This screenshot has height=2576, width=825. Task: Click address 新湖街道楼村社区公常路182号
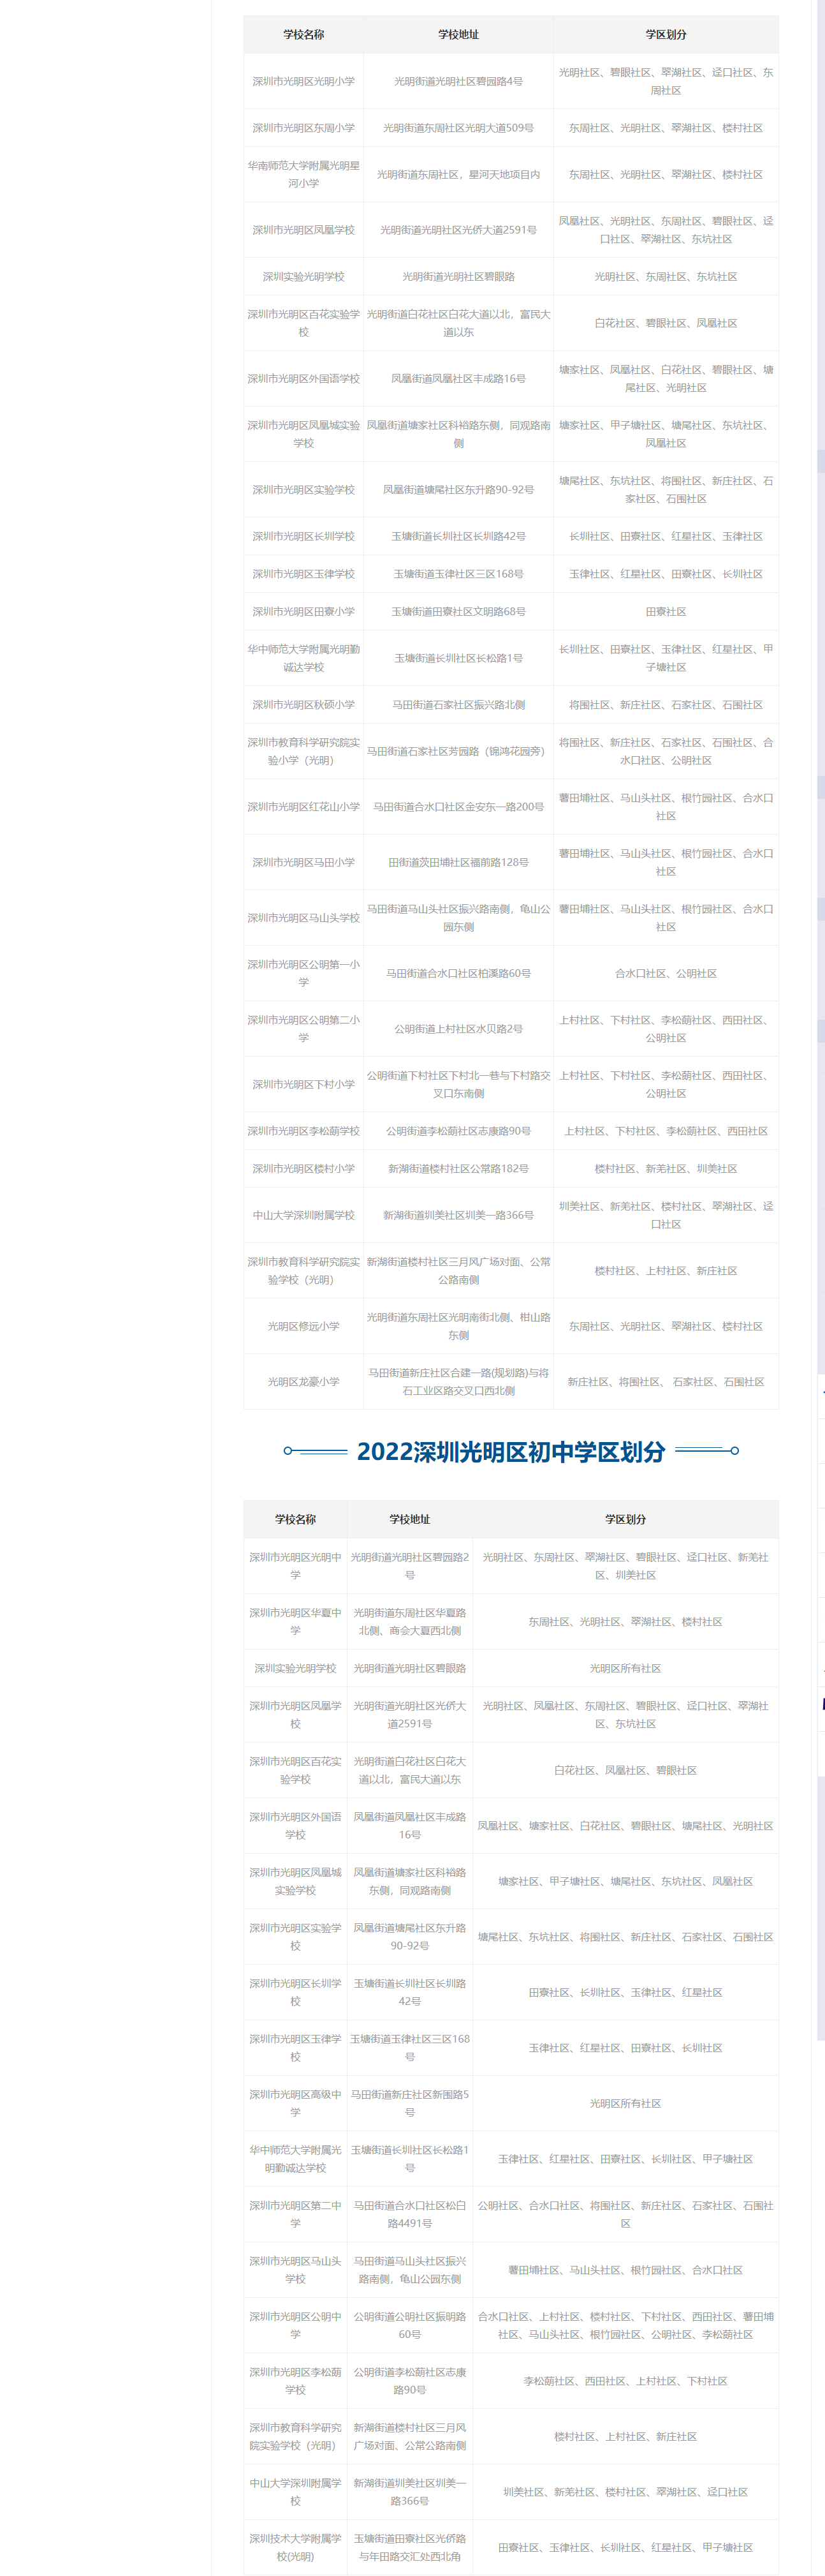pos(458,1168)
